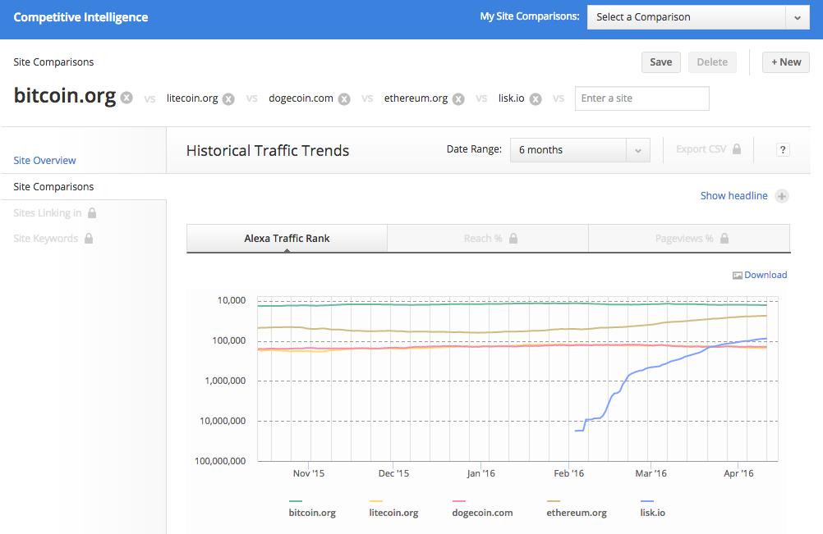This screenshot has height=534, width=823.
Task: Click the dogecoin.com legend label
Action: pyautogui.click(x=482, y=513)
